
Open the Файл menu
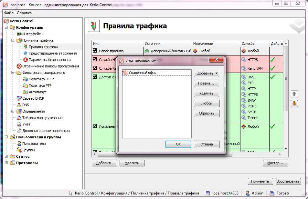click(9, 13)
